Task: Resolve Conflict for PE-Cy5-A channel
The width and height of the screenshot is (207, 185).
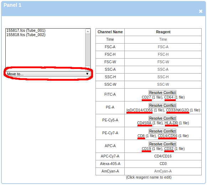Action: pos(162,118)
